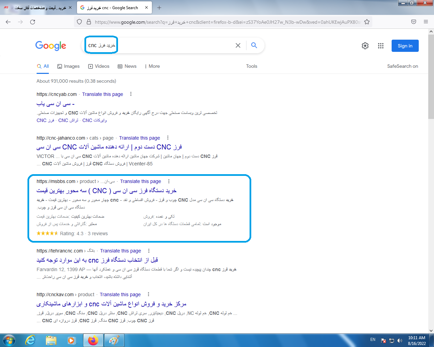Switch to the Videos tab
Viewport: 434px width, 347px height.
click(99, 66)
